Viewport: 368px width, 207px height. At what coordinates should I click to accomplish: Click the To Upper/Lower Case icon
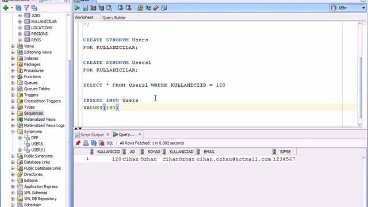coord(148,8)
